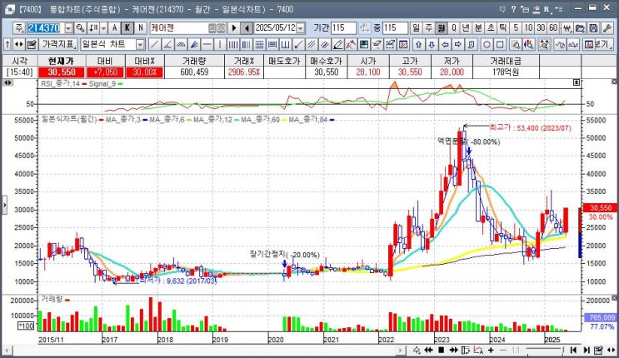Select the rectangle shape drawing tool

[x=500, y=44]
